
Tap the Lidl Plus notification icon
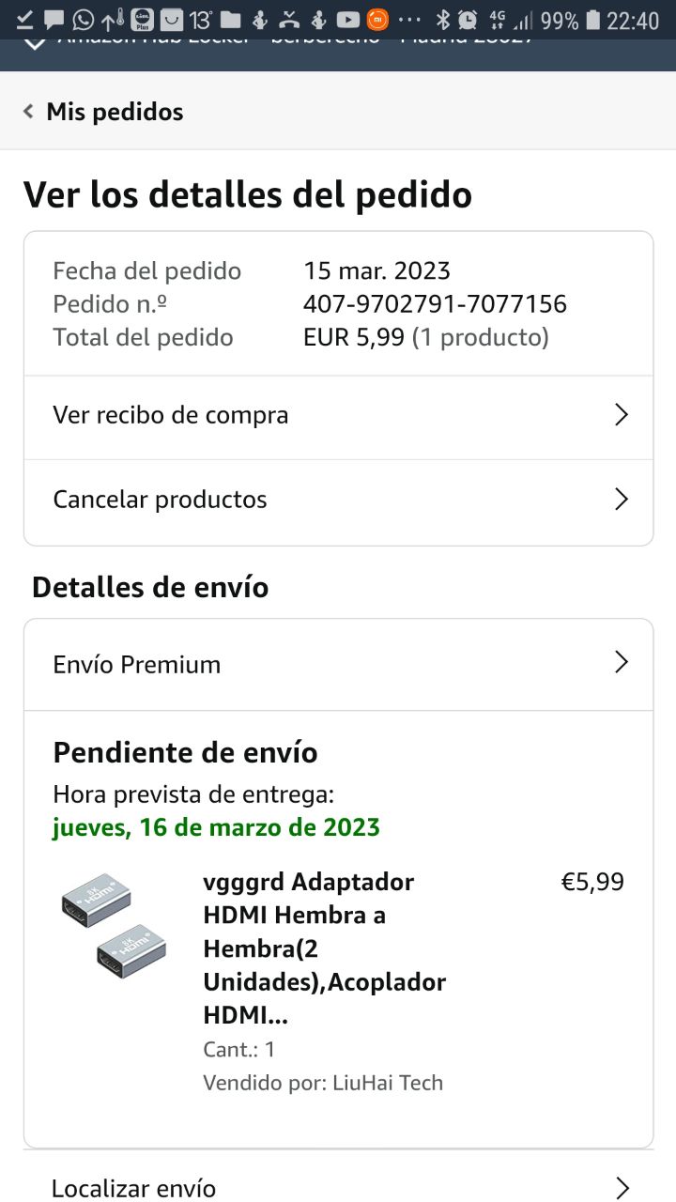143,19
